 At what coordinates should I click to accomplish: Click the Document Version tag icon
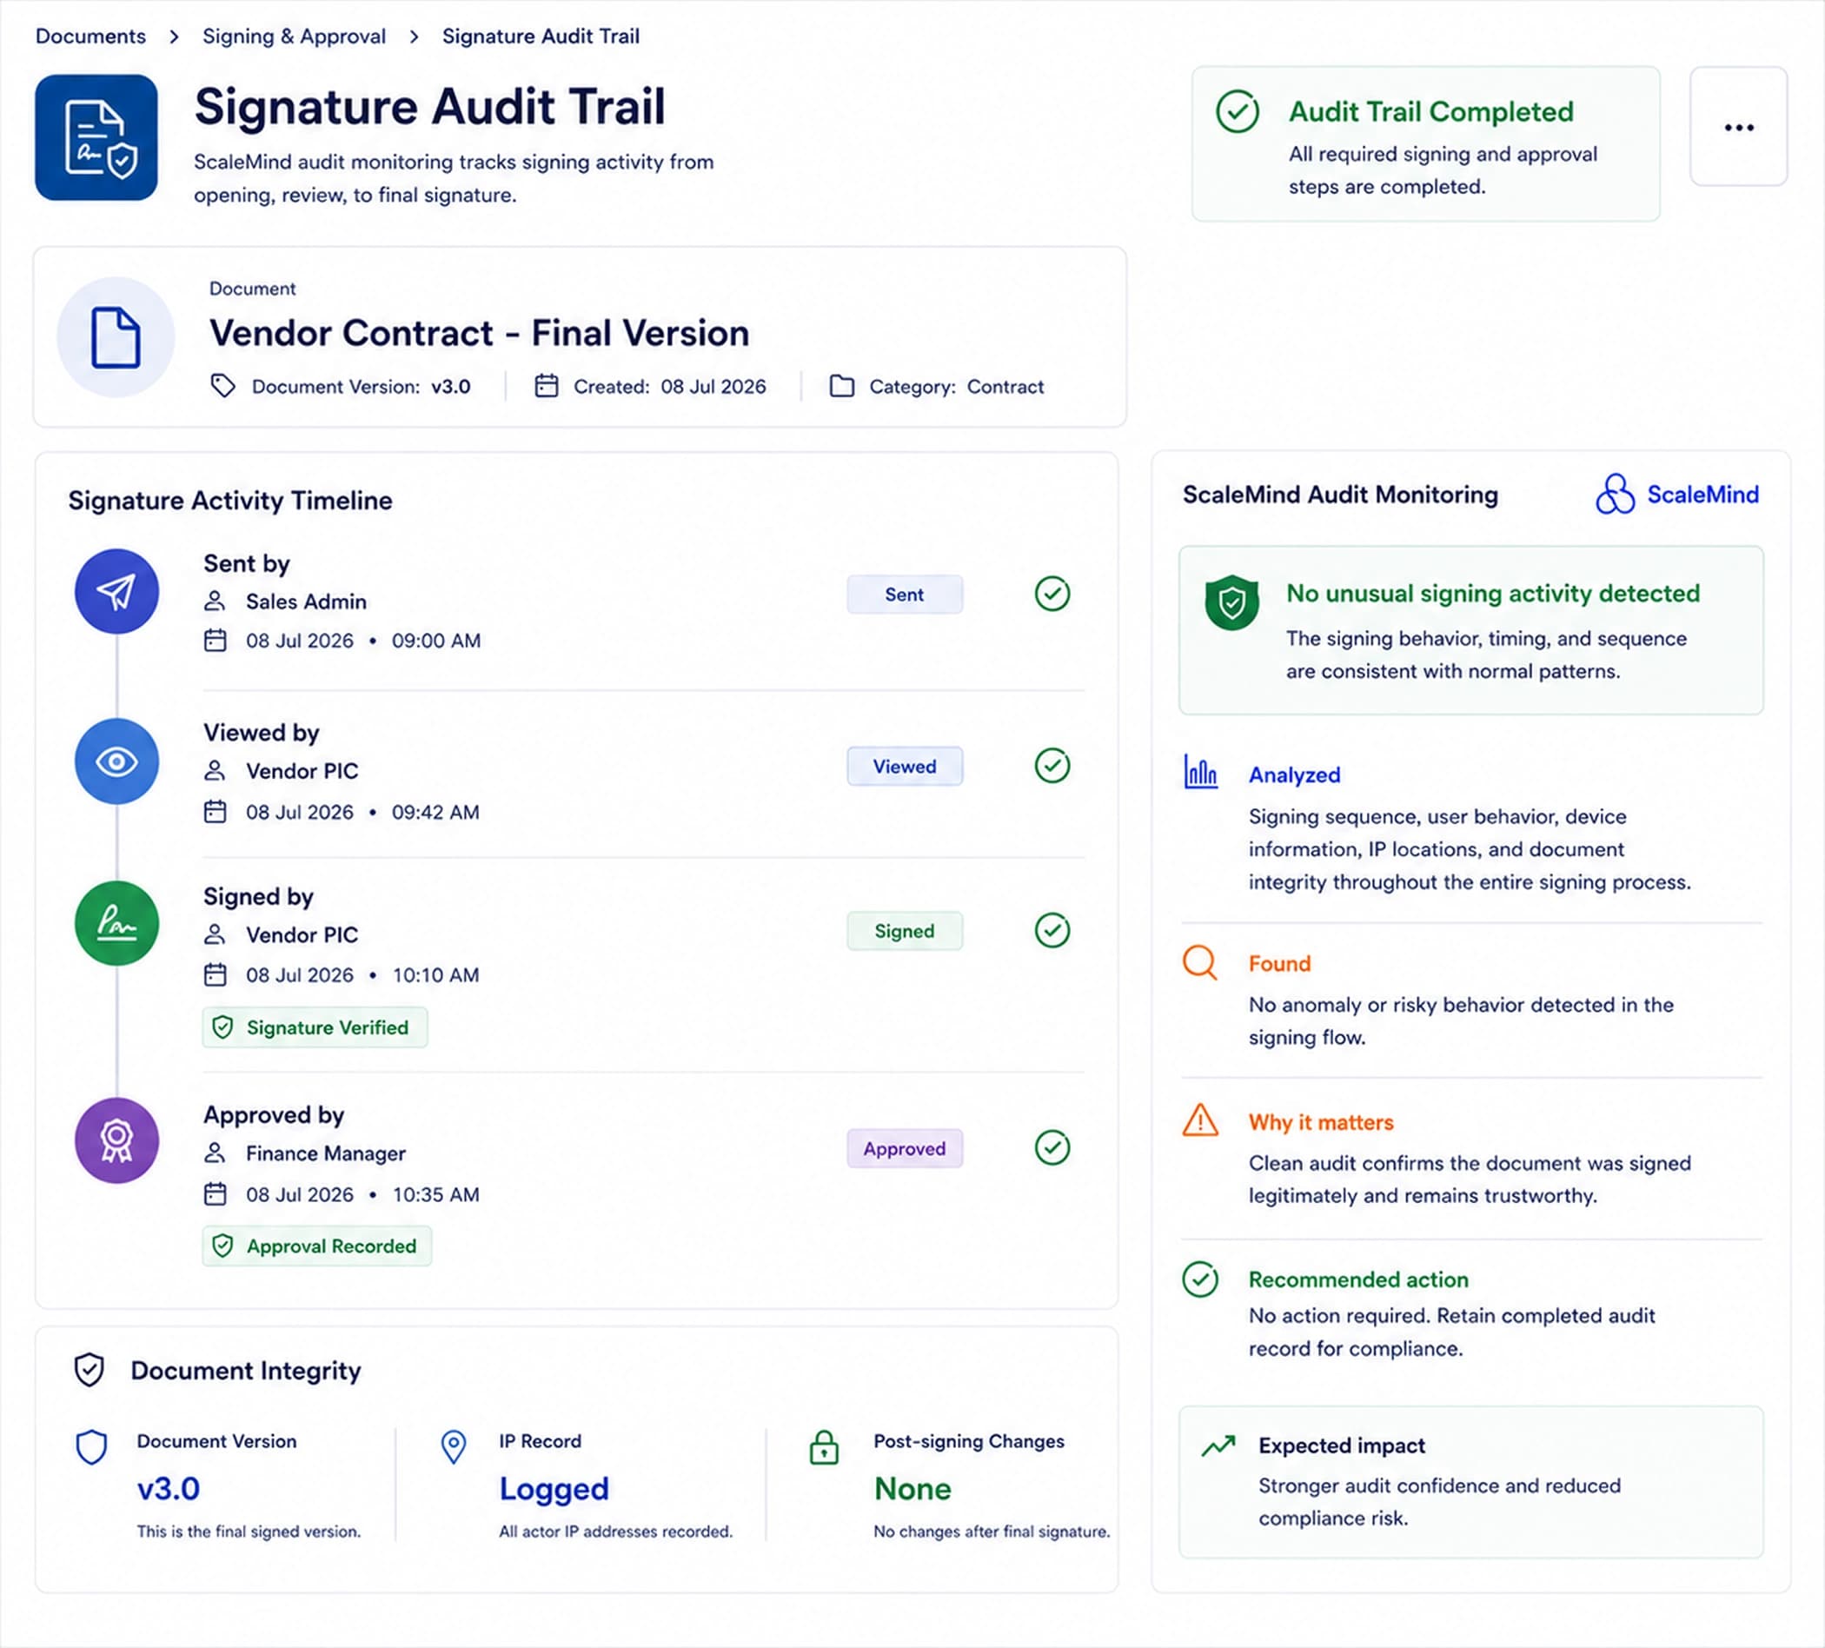222,387
